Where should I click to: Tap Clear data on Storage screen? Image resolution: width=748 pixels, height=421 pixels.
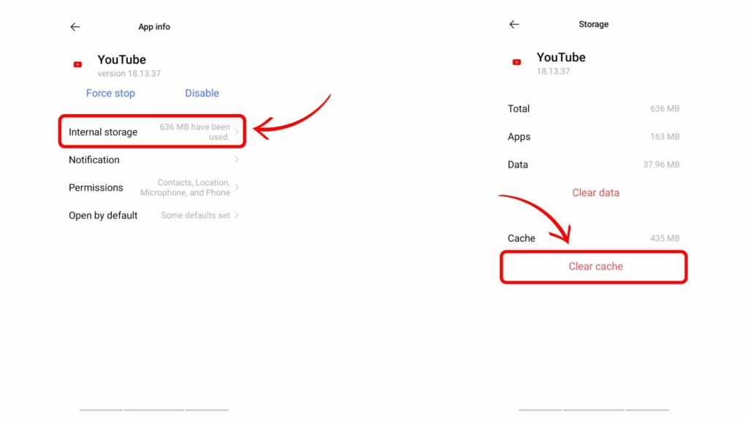coord(596,192)
